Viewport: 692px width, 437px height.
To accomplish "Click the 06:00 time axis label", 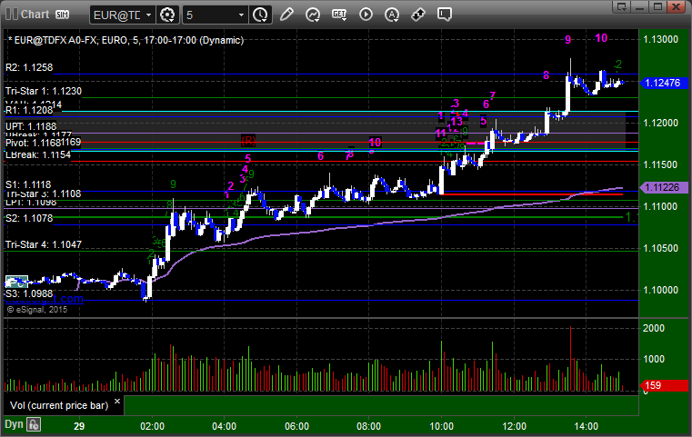I will pos(296,426).
